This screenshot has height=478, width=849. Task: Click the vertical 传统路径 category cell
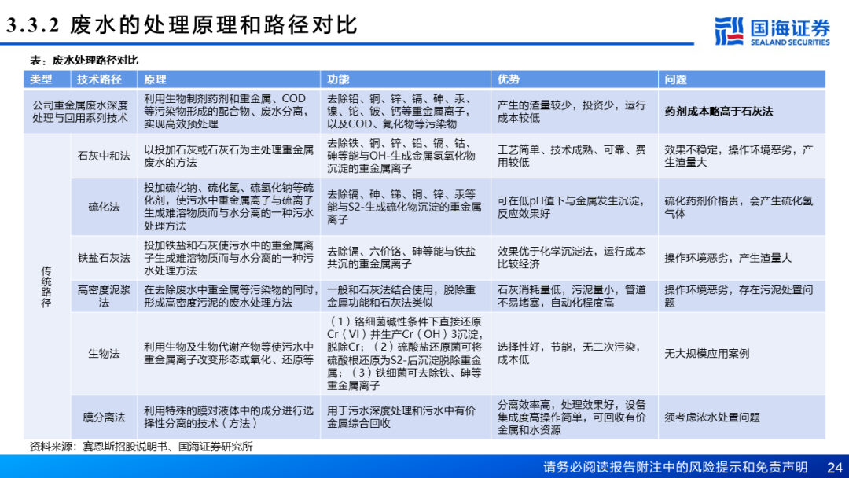(x=46, y=286)
